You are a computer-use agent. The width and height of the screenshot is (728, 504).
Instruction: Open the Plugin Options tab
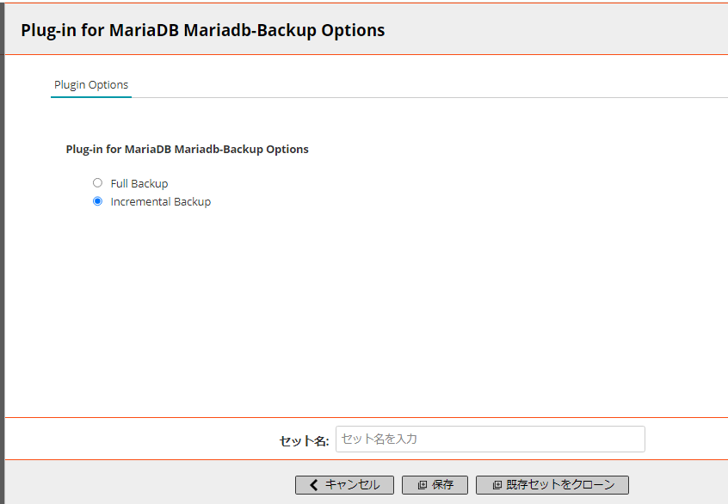tap(91, 85)
